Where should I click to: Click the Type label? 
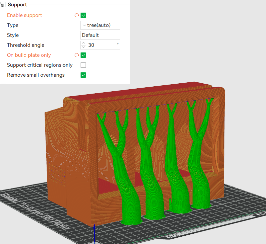point(13,25)
